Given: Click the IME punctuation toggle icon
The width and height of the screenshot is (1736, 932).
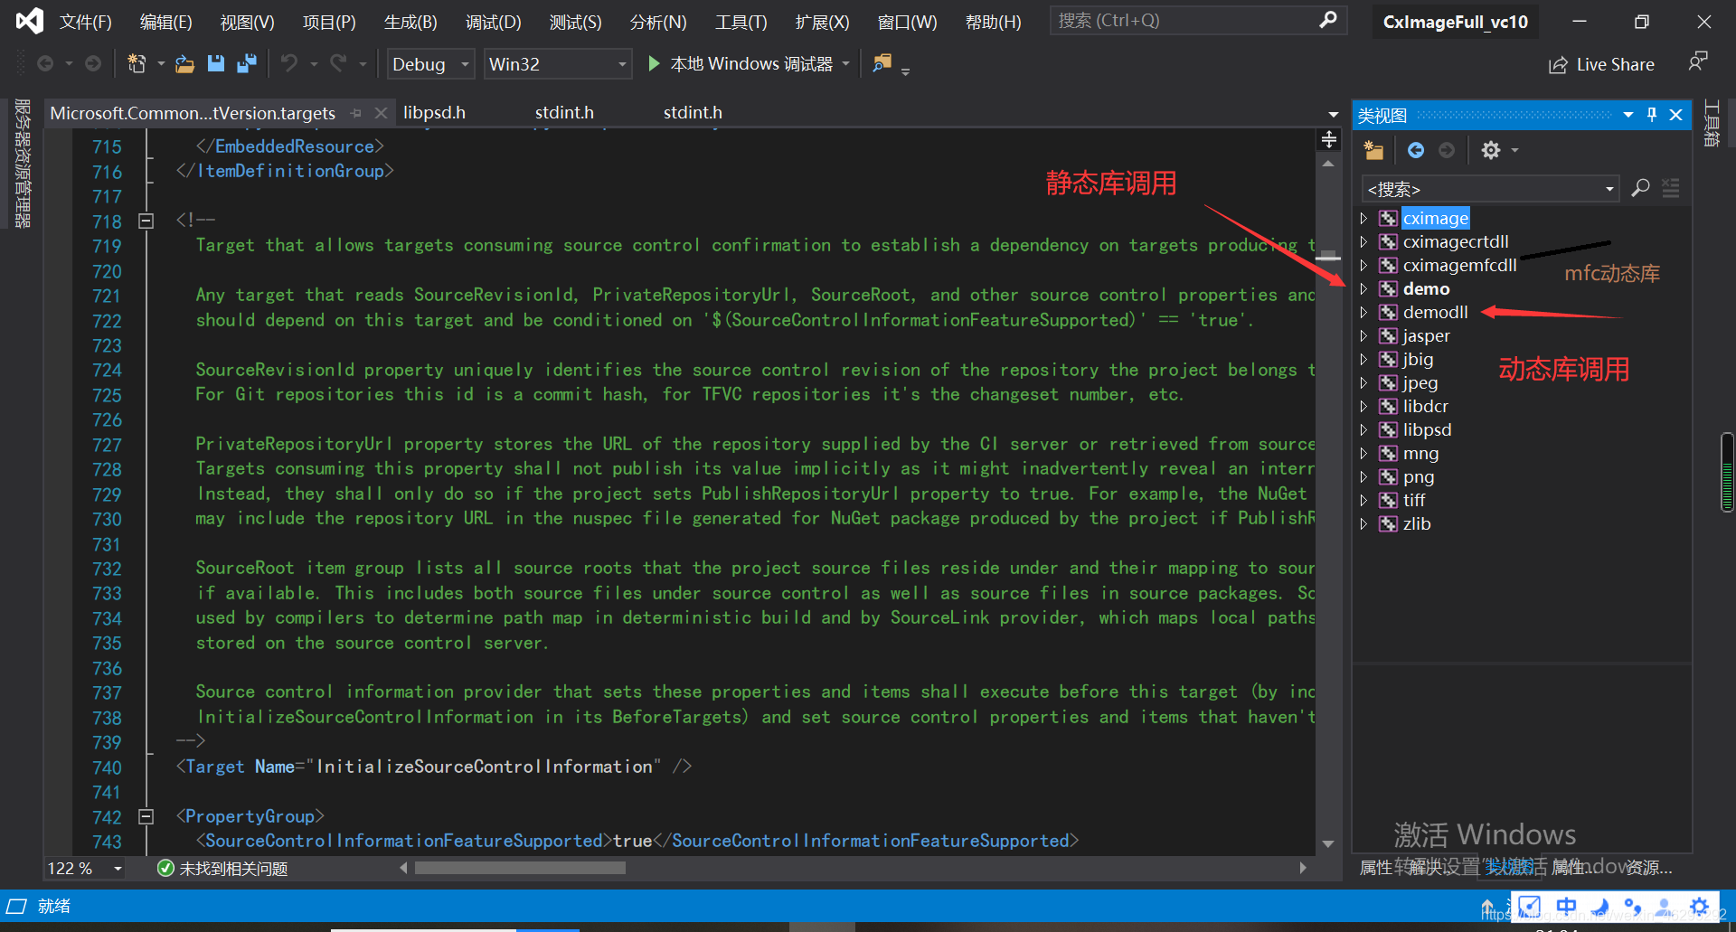Looking at the screenshot, I should (x=1633, y=906).
